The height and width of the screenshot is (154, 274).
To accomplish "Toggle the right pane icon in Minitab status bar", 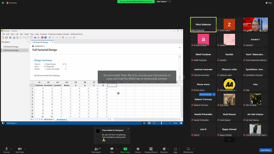I will click(x=181, y=123).
